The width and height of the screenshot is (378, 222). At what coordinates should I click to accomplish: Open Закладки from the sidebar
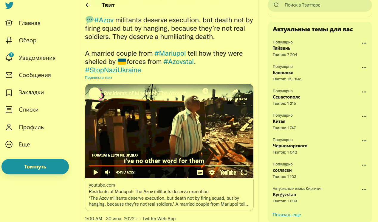pyautogui.click(x=31, y=93)
